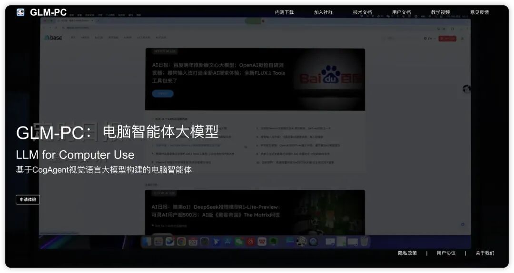Viewport: 514px width, 273px height.
Task: Open the 教学视频 nav item
Action: click(x=440, y=12)
